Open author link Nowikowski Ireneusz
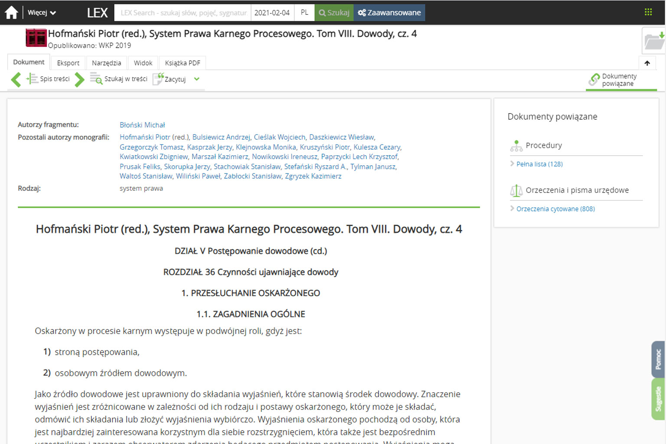Screen dimensions: 666x444 (x=284, y=157)
